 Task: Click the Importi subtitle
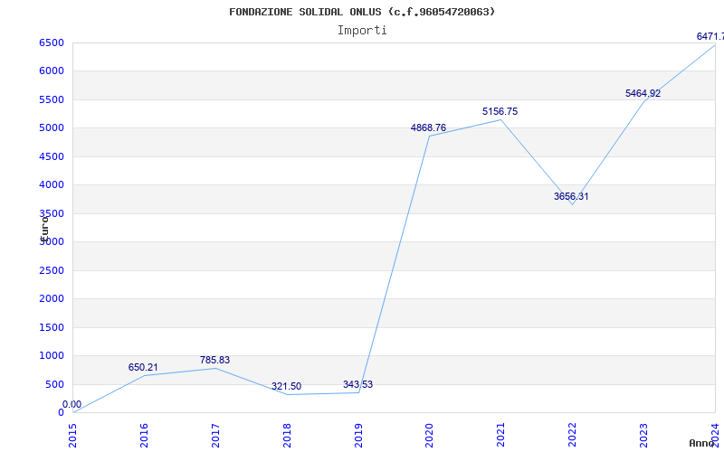pos(362,31)
